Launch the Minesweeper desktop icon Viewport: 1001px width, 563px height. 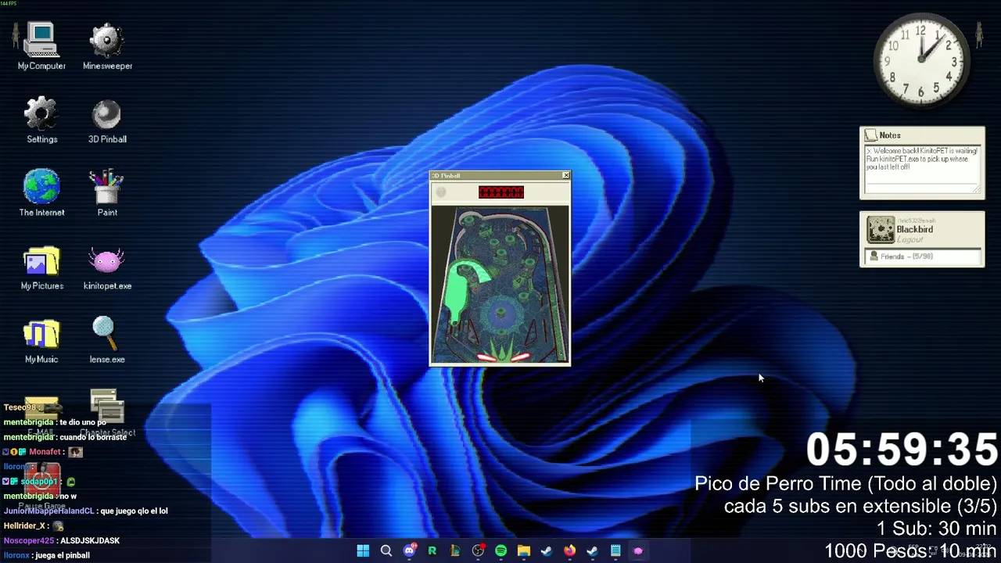coord(107,46)
